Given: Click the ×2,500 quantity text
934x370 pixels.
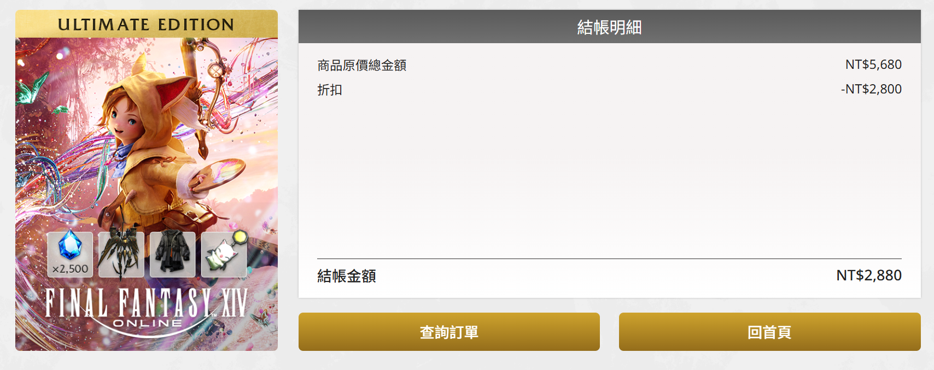Looking at the screenshot, I should pos(70,269).
